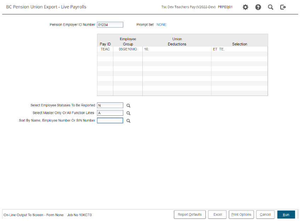The width and height of the screenshot is (300, 221).
Task: Click the Run button
Action: coord(286,215)
